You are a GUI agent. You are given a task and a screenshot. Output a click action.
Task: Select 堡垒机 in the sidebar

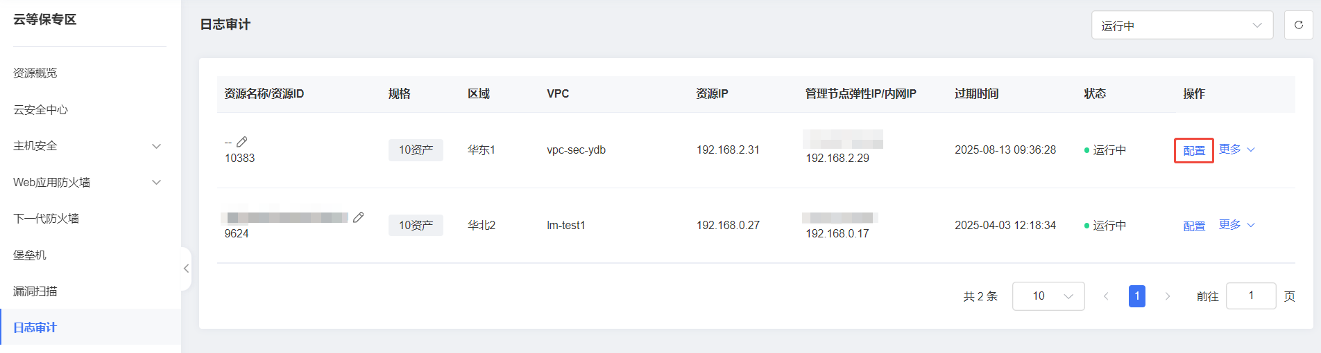click(x=30, y=255)
